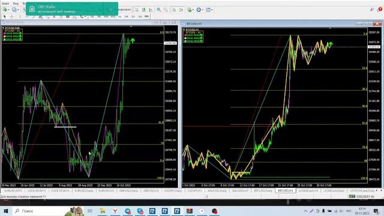Select the Vertical Line drawing tool
This screenshot has width=384, height=216.
tap(20, 17)
